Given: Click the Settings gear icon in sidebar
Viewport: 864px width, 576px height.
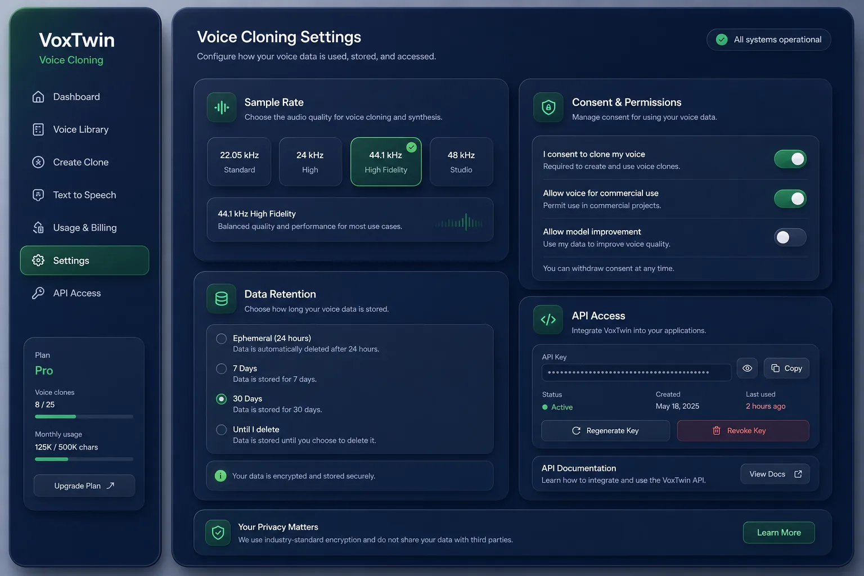Looking at the screenshot, I should pyautogui.click(x=38, y=260).
